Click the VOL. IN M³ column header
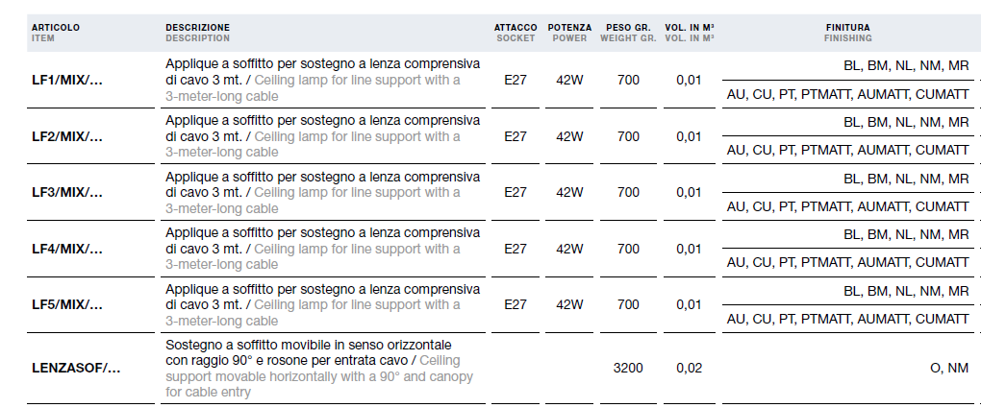This screenshot has width=981, height=408. (x=690, y=33)
